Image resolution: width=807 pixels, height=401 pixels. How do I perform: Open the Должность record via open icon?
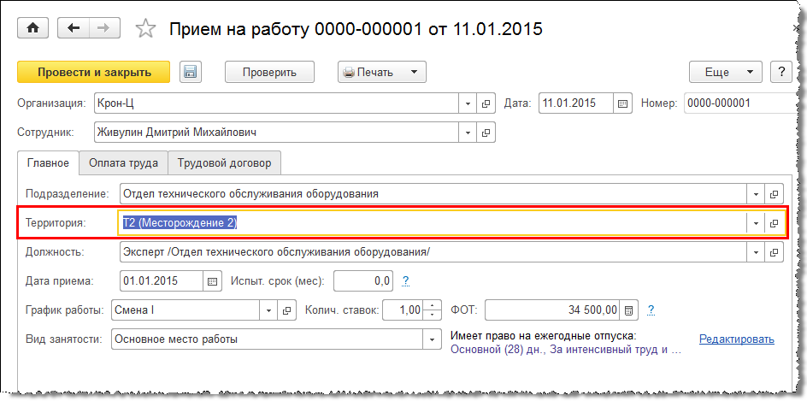click(x=774, y=252)
